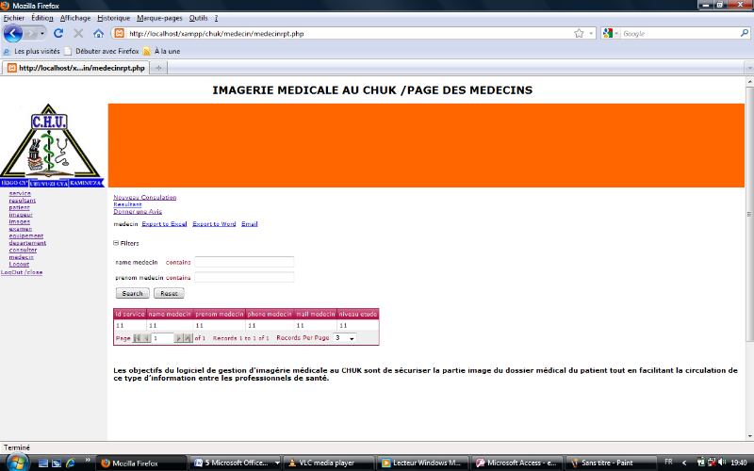This screenshot has width=754, height=471.
Task: Click the Reset button
Action: pos(169,293)
